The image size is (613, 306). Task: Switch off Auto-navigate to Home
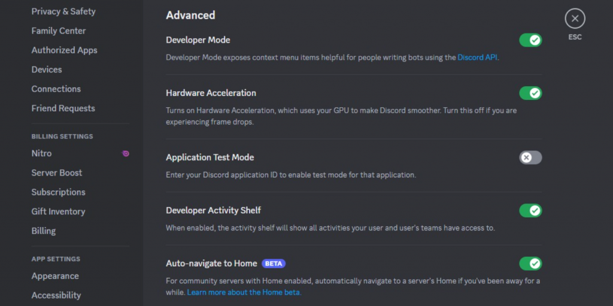[x=530, y=263]
